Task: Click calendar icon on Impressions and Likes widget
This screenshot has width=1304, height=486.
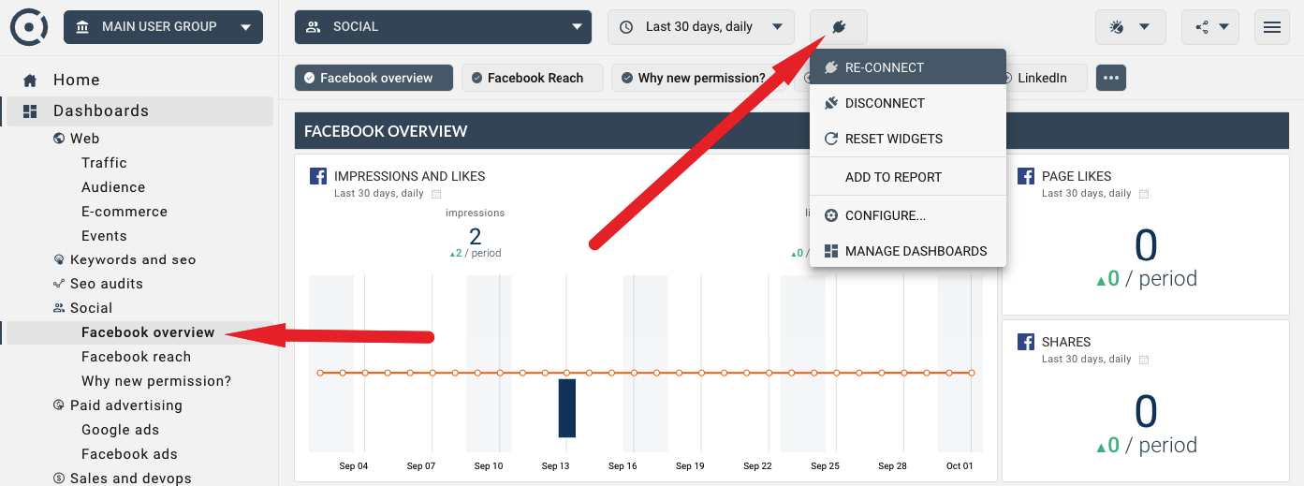Action: pyautogui.click(x=436, y=194)
